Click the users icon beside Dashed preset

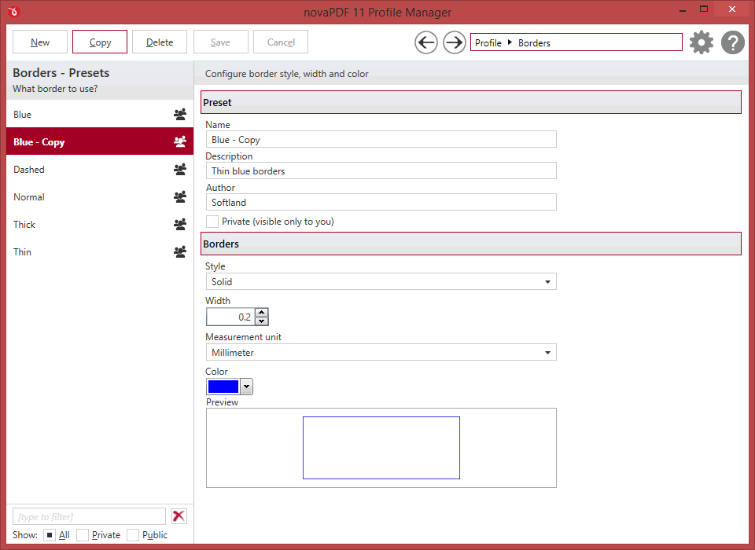point(180,170)
